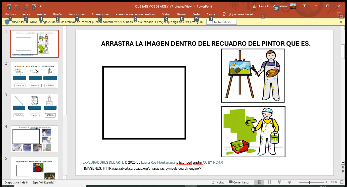The height and width of the screenshot is (187, 347).
Task: Click the Undo icon in the quick access toolbar
Action: tap(17, 6)
